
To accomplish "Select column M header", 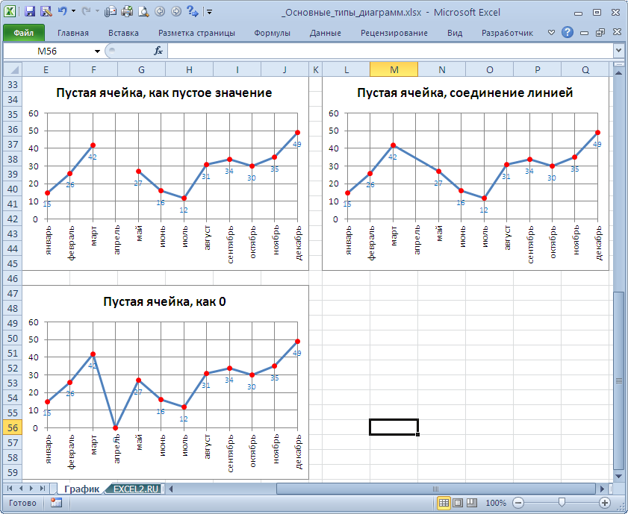I will (394, 69).
